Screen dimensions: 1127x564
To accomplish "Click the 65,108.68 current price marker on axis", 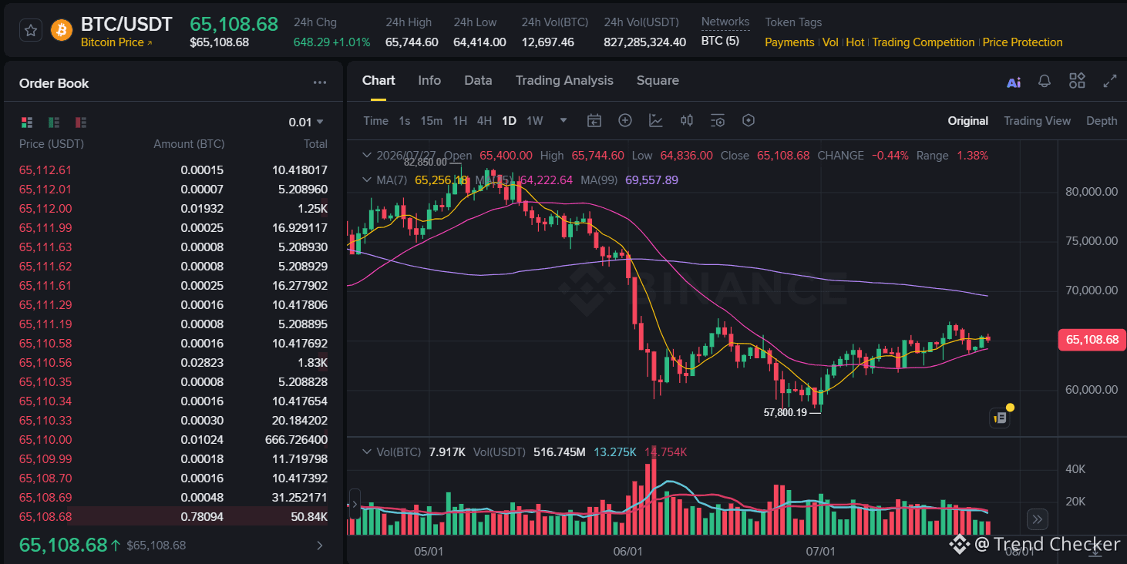I will (x=1092, y=339).
